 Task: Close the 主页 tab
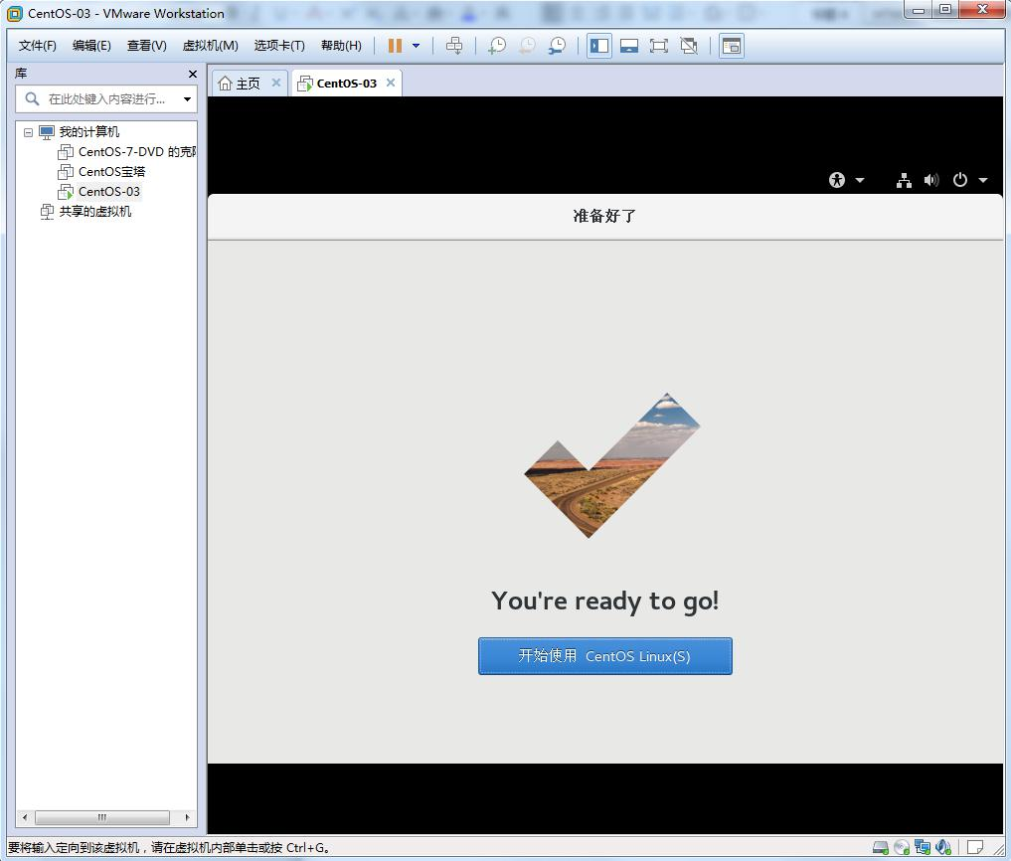[x=276, y=83]
